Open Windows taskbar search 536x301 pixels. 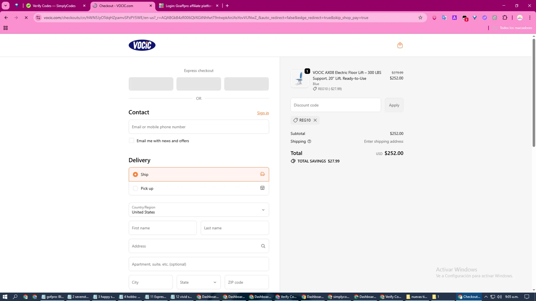tap(15, 297)
